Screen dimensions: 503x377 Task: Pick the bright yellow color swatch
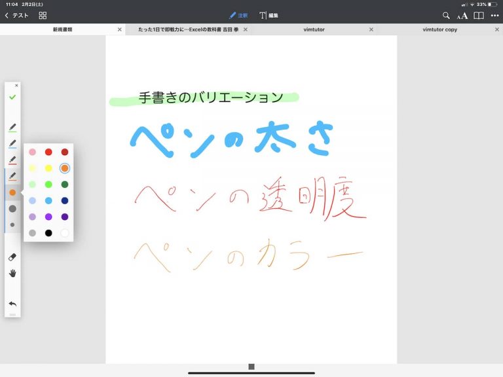[x=48, y=168]
